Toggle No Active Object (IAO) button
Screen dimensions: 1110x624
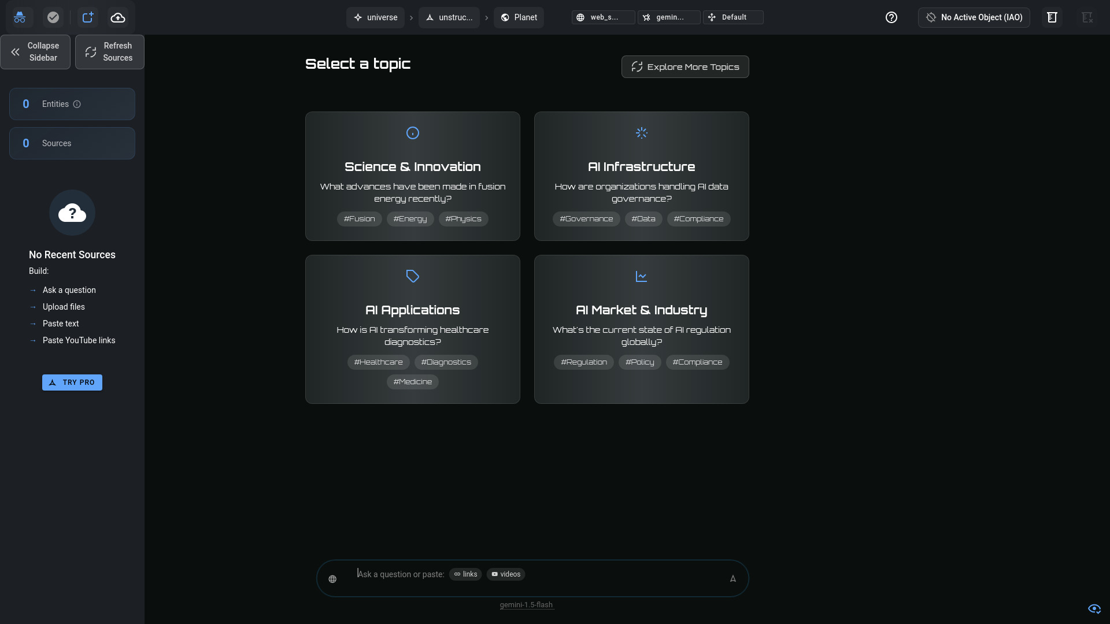click(x=974, y=17)
